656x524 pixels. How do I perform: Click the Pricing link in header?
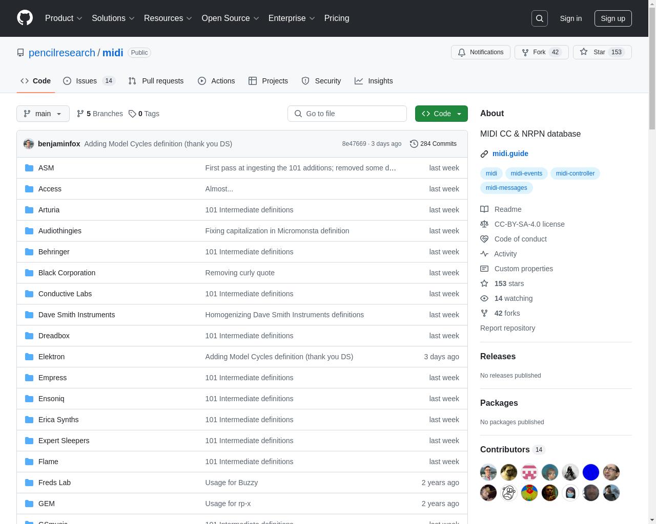pyautogui.click(x=337, y=18)
